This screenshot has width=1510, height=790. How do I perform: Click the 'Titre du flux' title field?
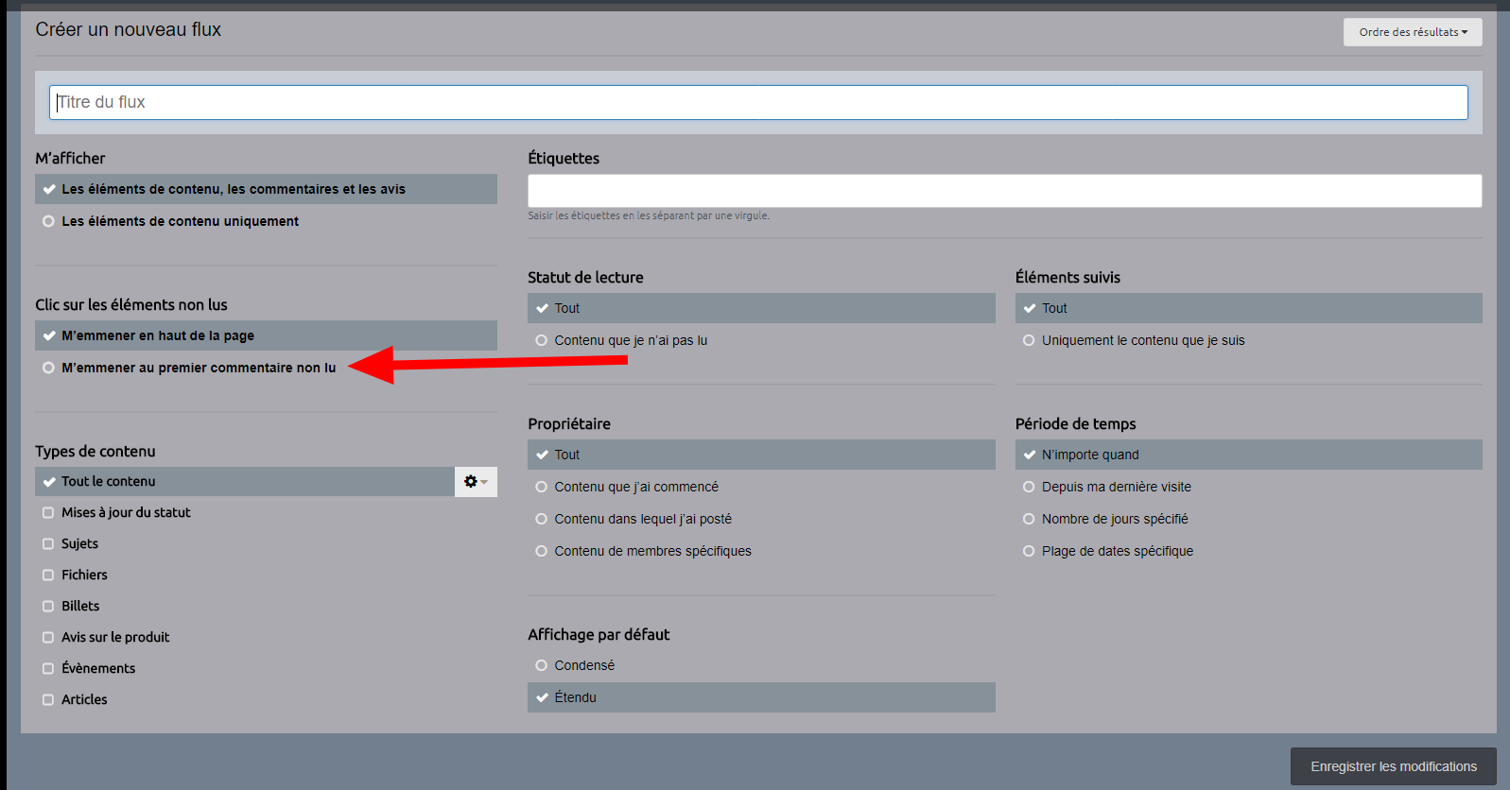tap(758, 102)
